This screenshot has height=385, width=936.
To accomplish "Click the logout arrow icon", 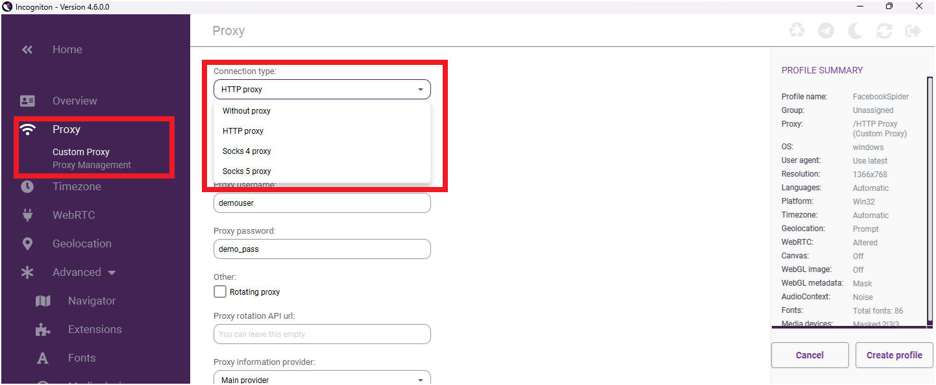I will [x=913, y=31].
